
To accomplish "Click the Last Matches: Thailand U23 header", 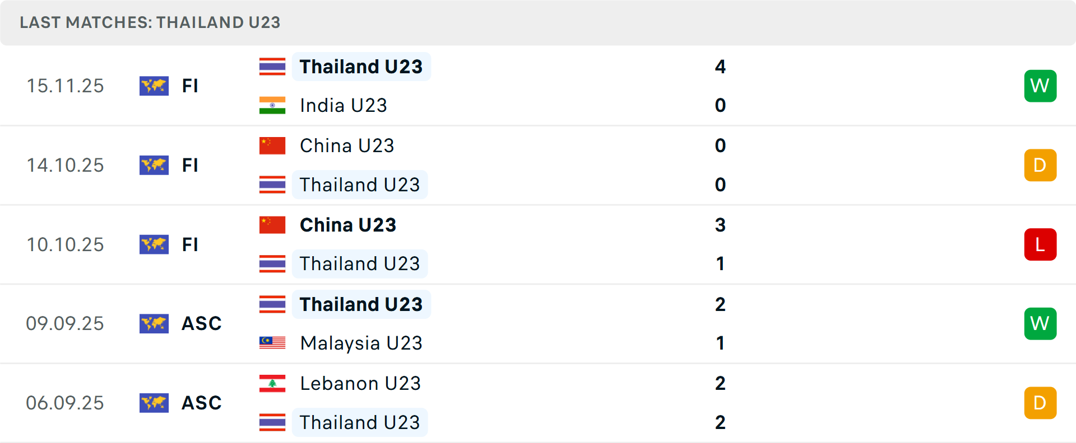I will pos(150,22).
